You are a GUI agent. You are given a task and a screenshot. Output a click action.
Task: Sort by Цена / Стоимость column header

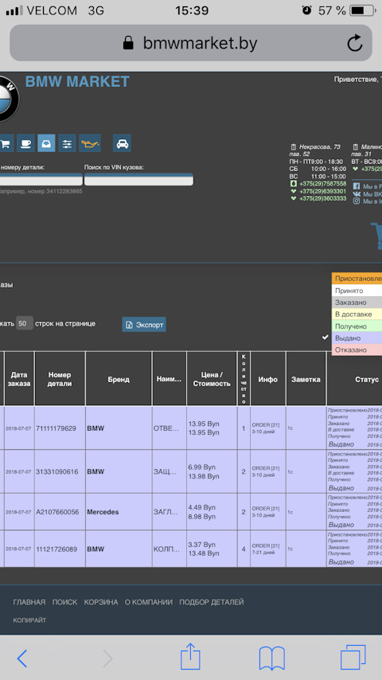tap(212, 379)
